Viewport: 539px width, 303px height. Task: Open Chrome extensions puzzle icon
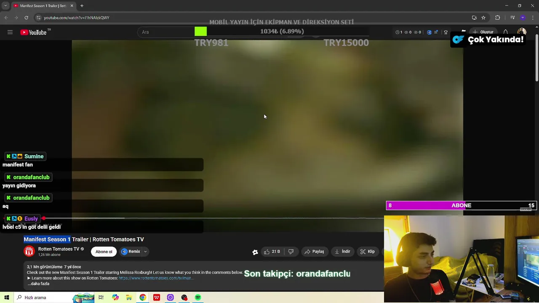pyautogui.click(x=498, y=18)
